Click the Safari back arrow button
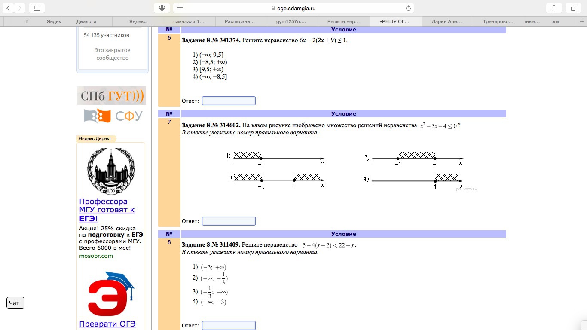The height and width of the screenshot is (330, 587). tap(8, 8)
